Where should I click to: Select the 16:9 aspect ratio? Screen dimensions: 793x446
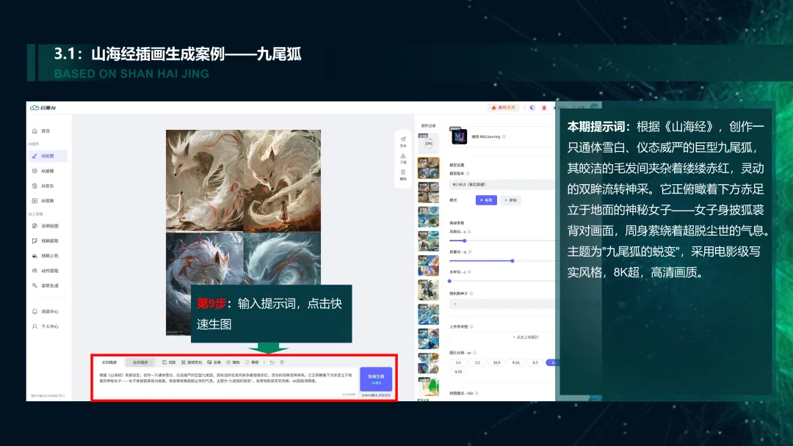(x=496, y=362)
